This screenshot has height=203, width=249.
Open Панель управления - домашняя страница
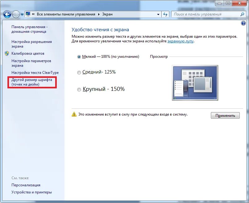point(29,29)
